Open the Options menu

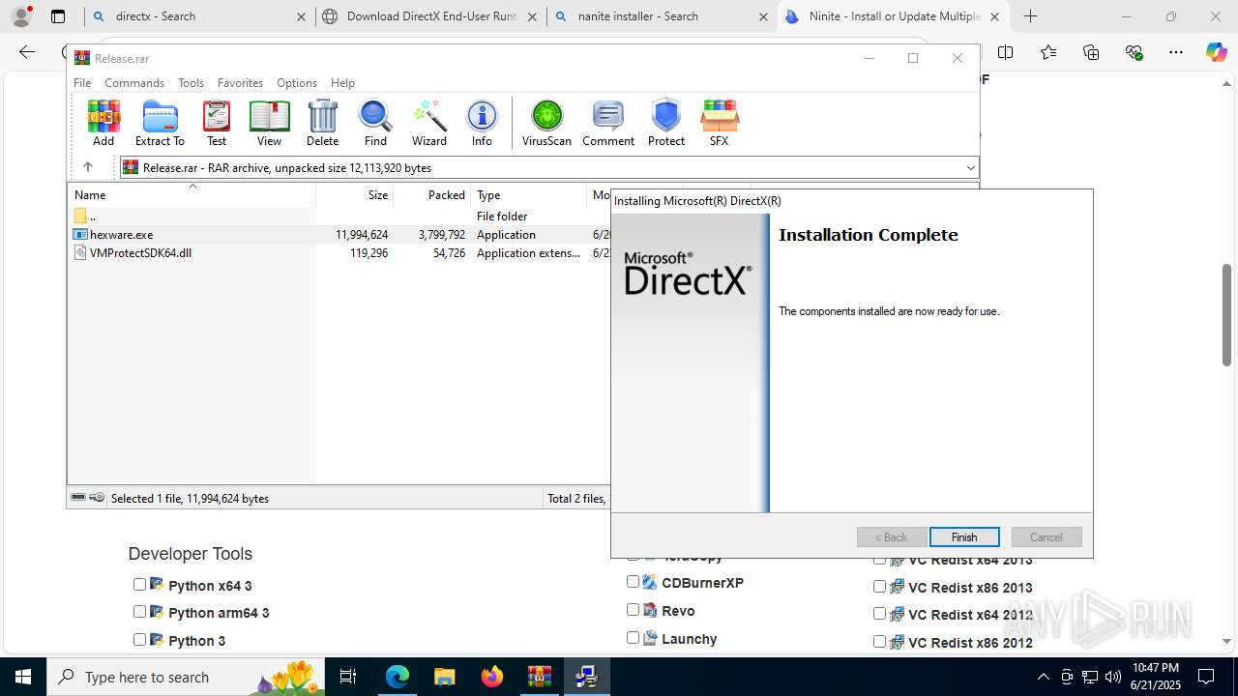pos(297,83)
